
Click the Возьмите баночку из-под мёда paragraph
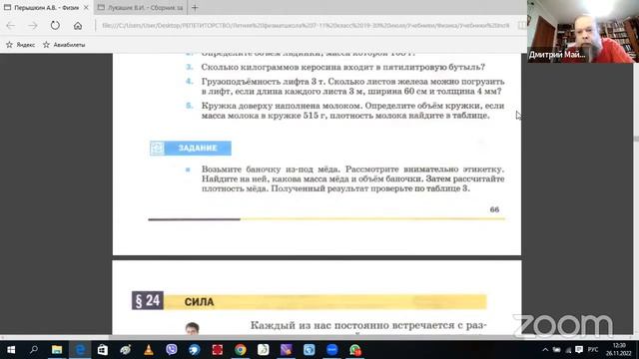352,179
